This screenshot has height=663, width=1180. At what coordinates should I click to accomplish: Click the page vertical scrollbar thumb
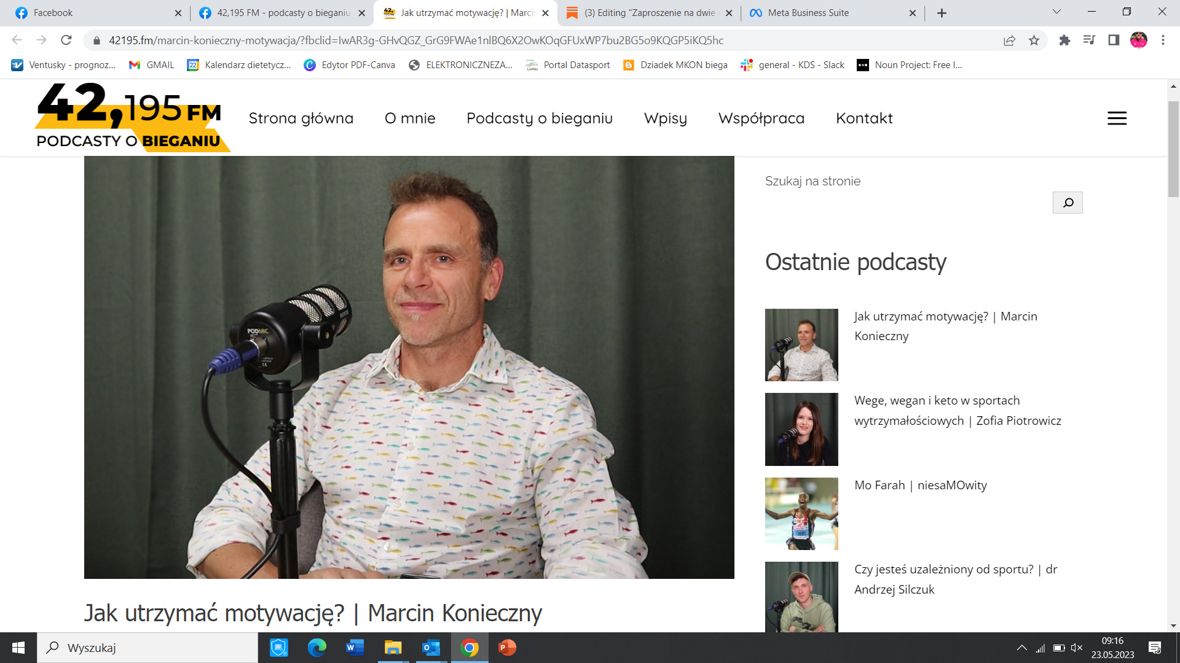tap(1173, 149)
